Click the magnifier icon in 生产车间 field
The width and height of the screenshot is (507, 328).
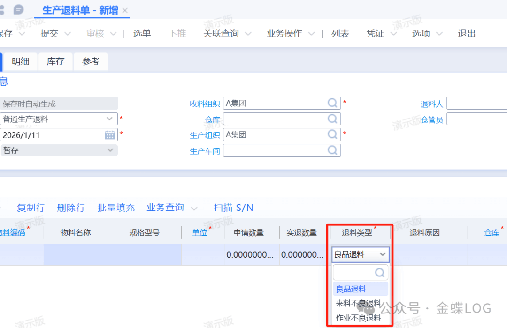click(x=332, y=150)
